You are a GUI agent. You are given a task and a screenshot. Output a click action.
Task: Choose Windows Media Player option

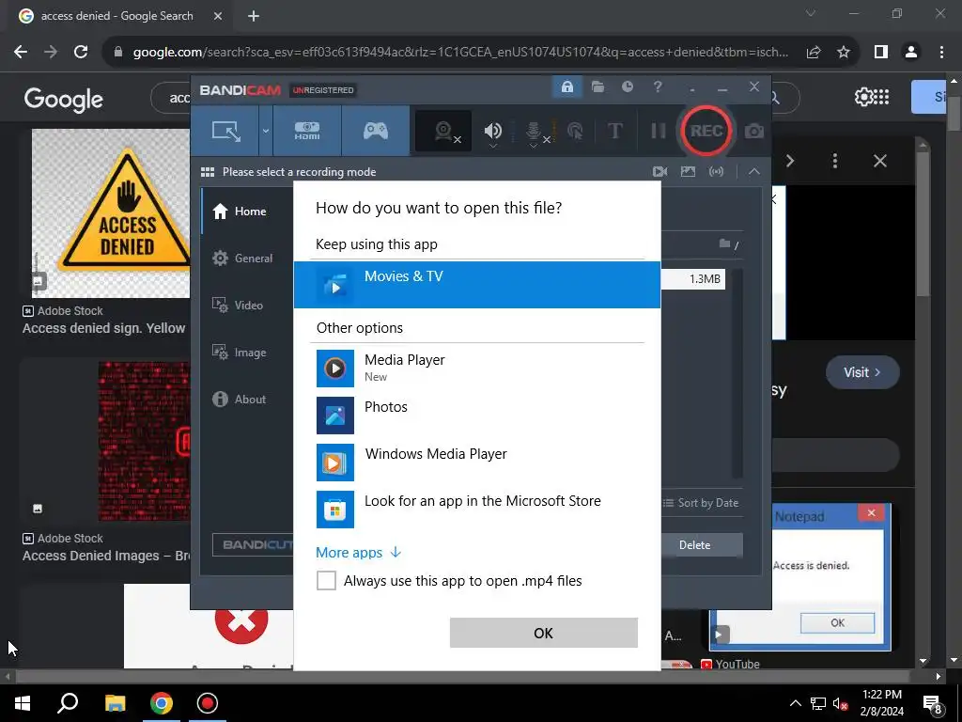tap(476, 463)
